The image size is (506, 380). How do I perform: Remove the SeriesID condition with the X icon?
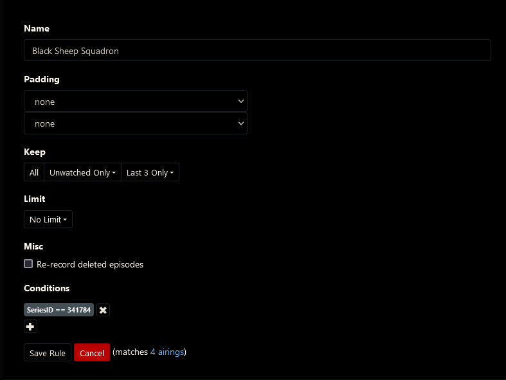[103, 310]
